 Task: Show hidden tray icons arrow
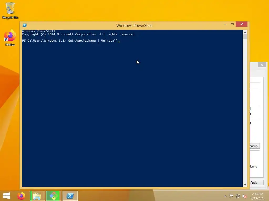click(x=225, y=196)
